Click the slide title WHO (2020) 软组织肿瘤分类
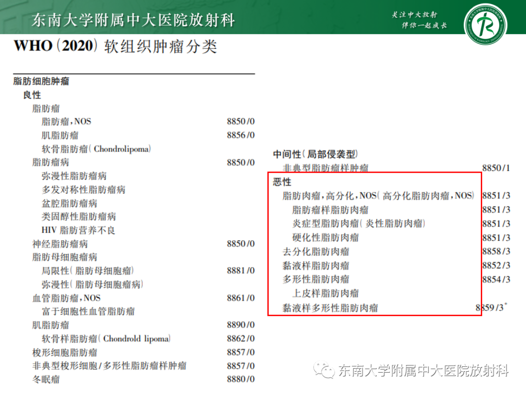The width and height of the screenshot is (526, 394). [115, 46]
